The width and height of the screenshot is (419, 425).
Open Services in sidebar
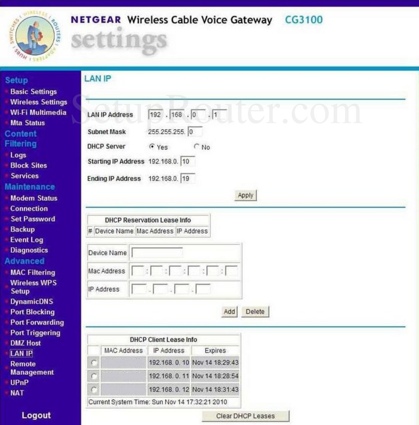pyautogui.click(x=25, y=176)
